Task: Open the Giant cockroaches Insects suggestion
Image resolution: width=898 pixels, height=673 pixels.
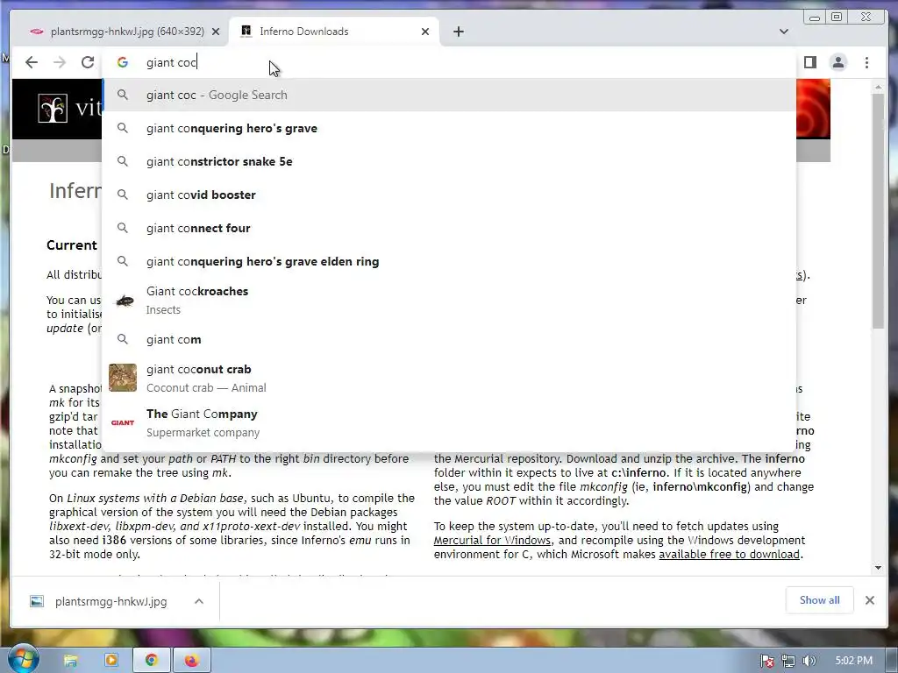Action: coord(449,300)
